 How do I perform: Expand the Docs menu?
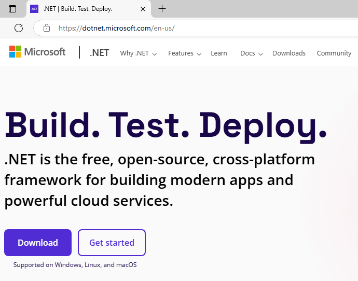[252, 53]
